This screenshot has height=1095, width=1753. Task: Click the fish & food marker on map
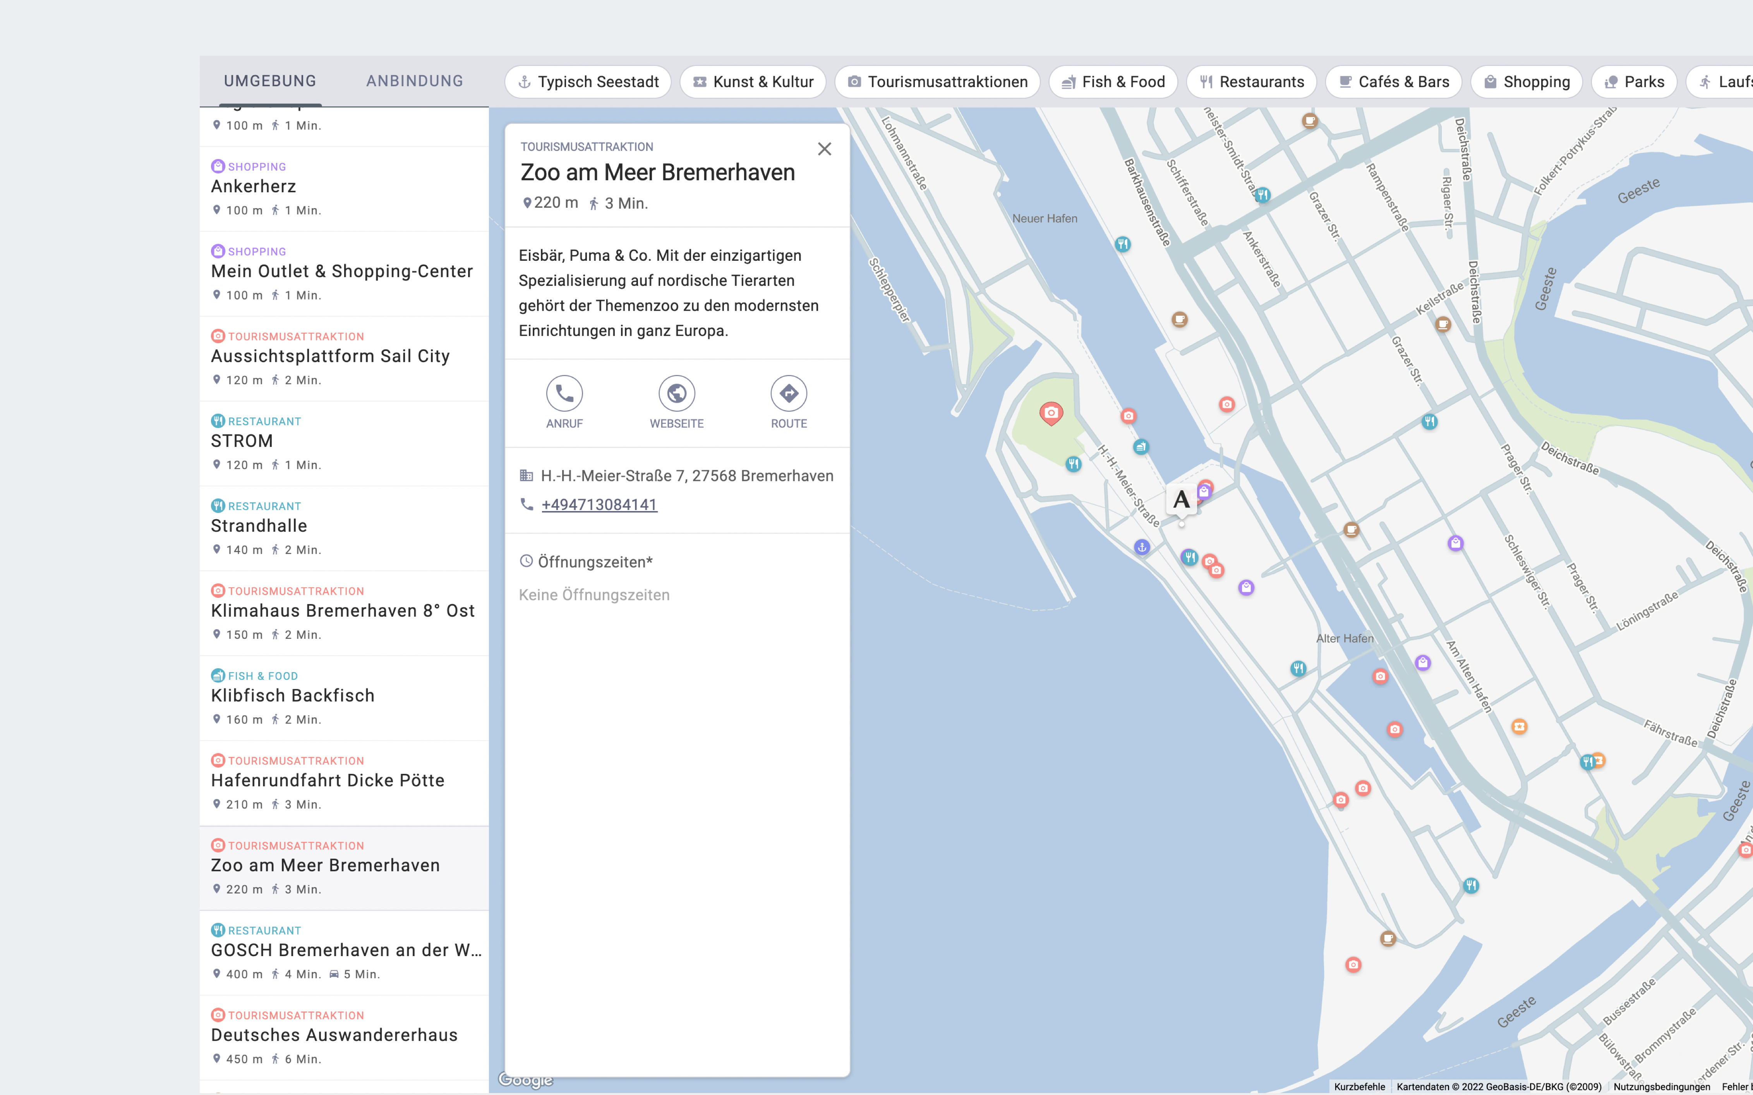(x=1141, y=447)
